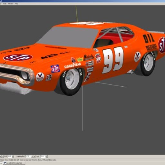Click the left arrow button after Lighting E/W field
The height and width of the screenshot is (165, 165).
32,156
